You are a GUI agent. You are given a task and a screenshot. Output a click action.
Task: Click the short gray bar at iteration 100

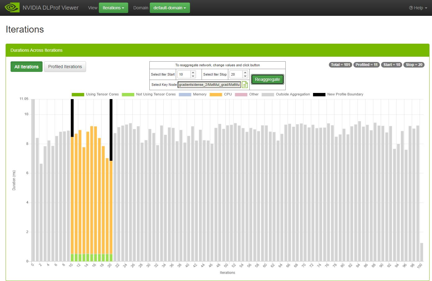point(422,252)
